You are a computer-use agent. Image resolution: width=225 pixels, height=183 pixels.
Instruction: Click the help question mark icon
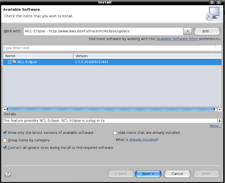(x=8, y=174)
